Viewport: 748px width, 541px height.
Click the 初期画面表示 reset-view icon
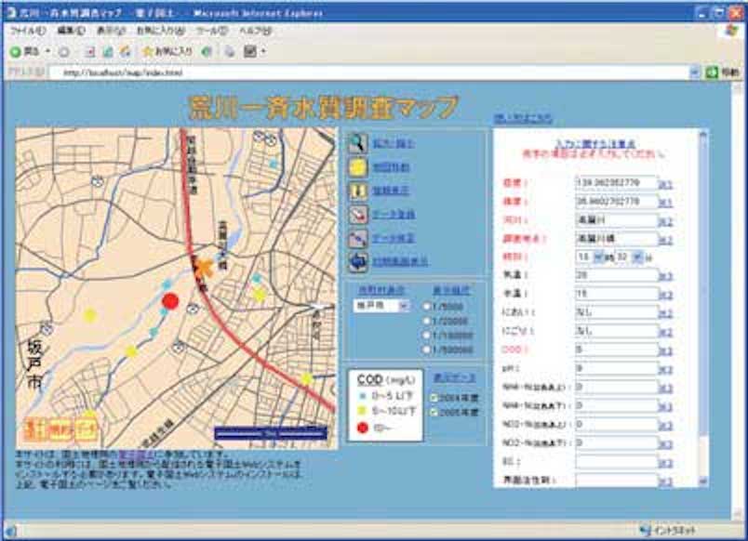click(x=356, y=262)
